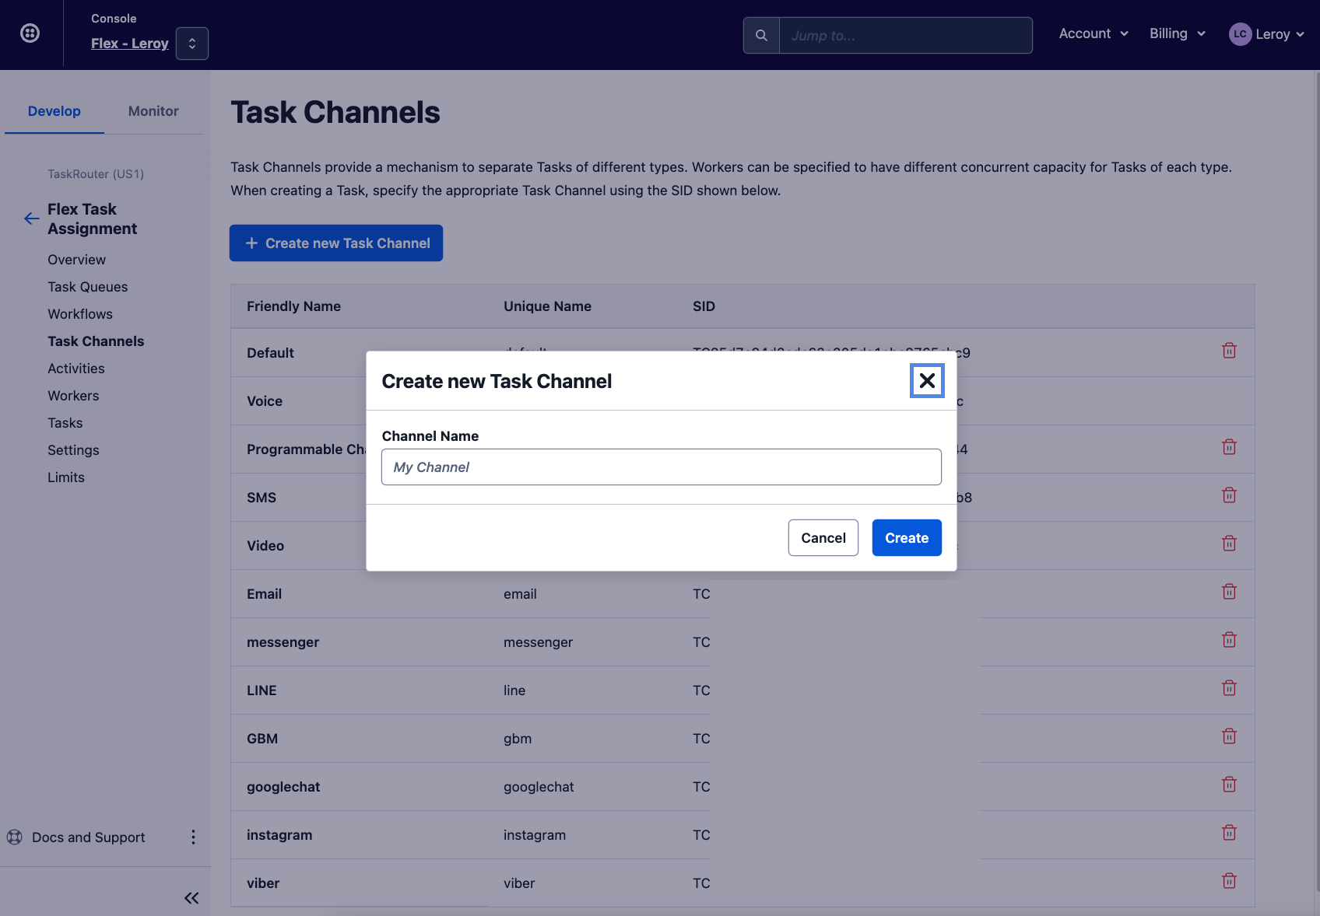Open the Leroy user menu
This screenshot has height=916, width=1320.
[x=1267, y=33]
